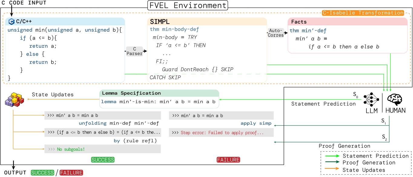Click the Auto-Corres transformation icon
The height and width of the screenshot is (177, 413).
[x=276, y=32]
